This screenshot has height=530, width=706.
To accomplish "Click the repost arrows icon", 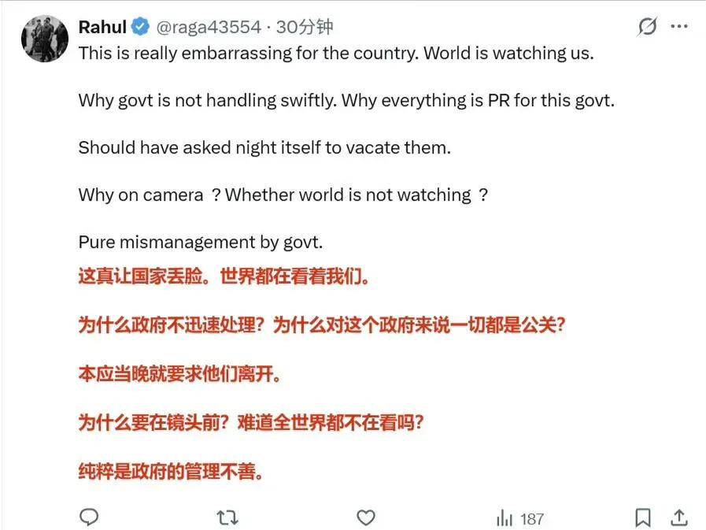I will (x=227, y=517).
